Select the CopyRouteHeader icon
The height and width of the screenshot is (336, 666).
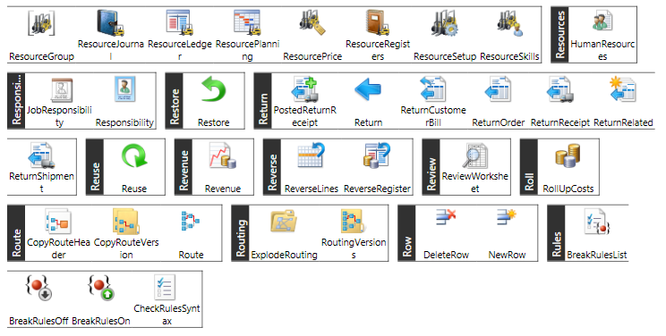(x=58, y=222)
